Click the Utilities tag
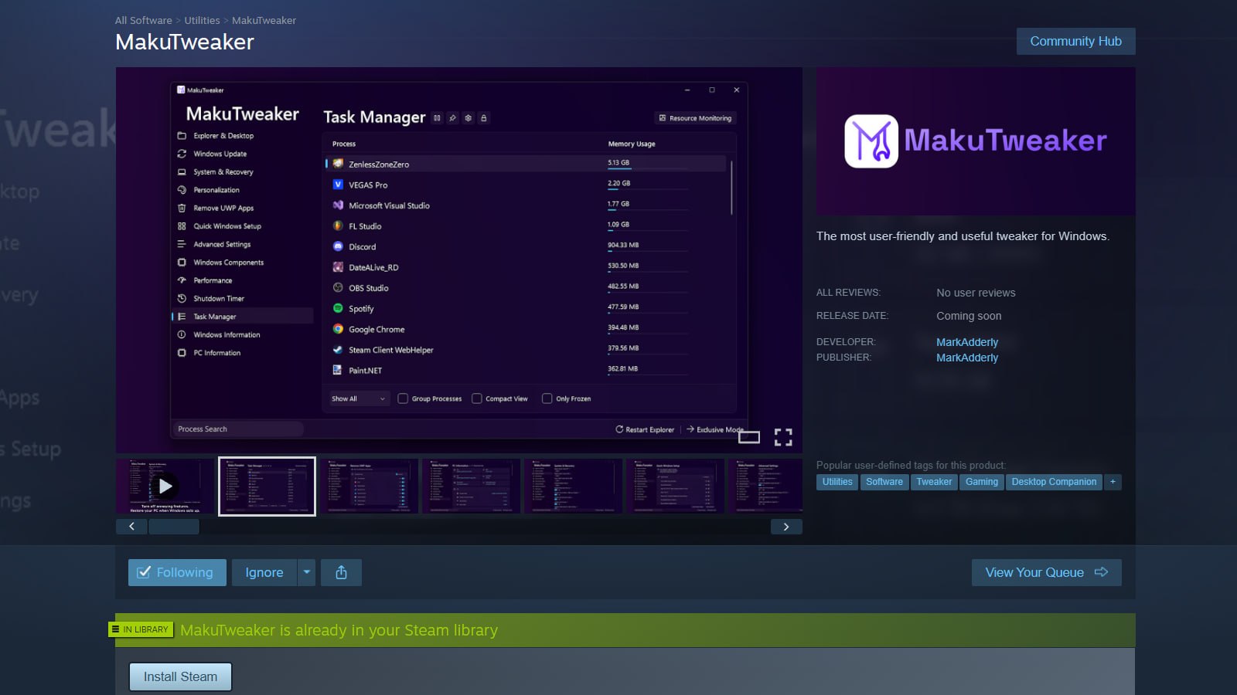Viewport: 1237px width, 695px height. pos(837,482)
